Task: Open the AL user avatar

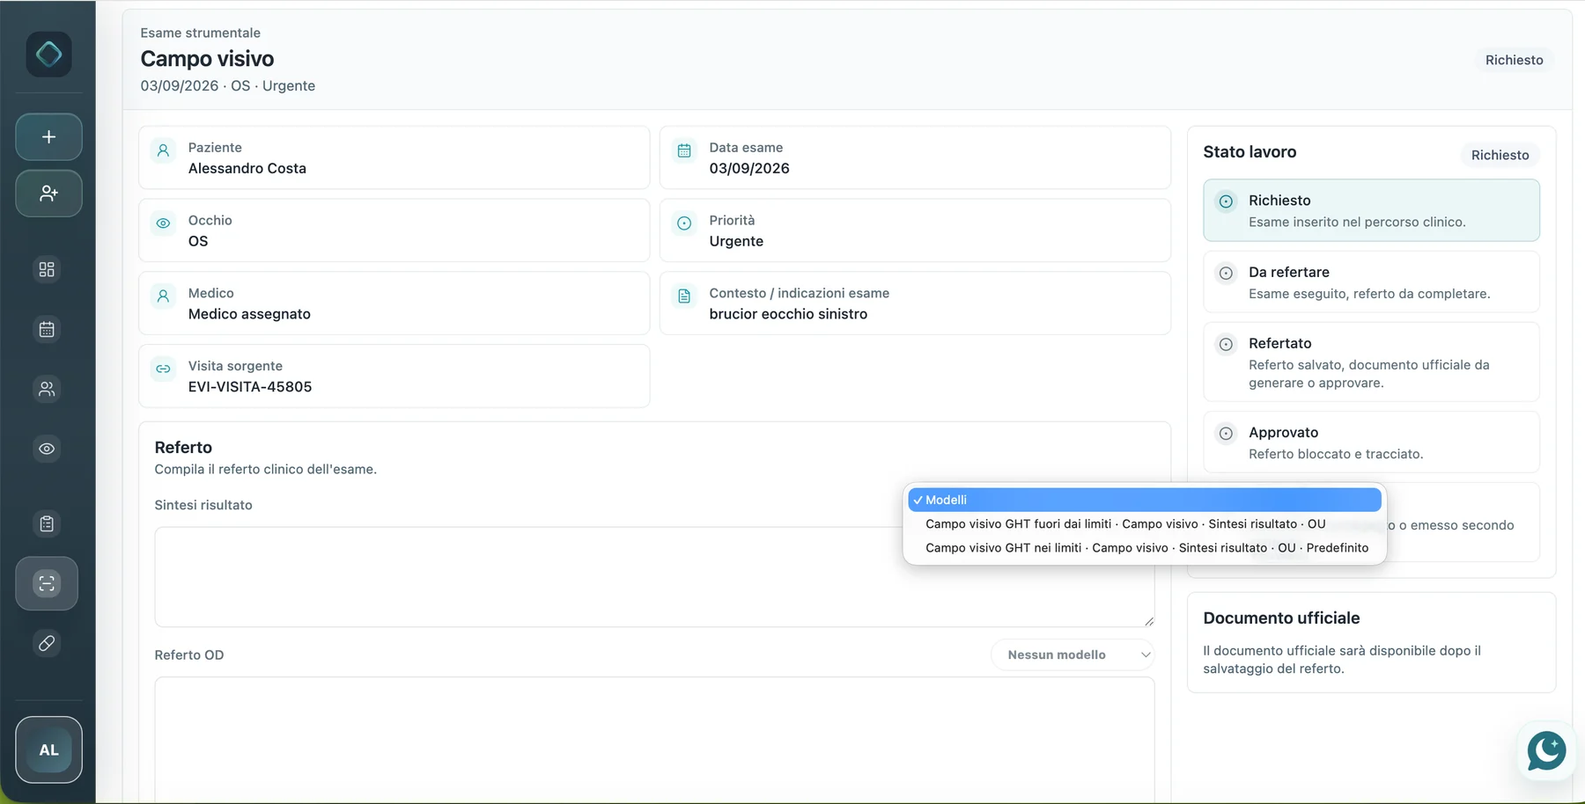Action: click(48, 749)
